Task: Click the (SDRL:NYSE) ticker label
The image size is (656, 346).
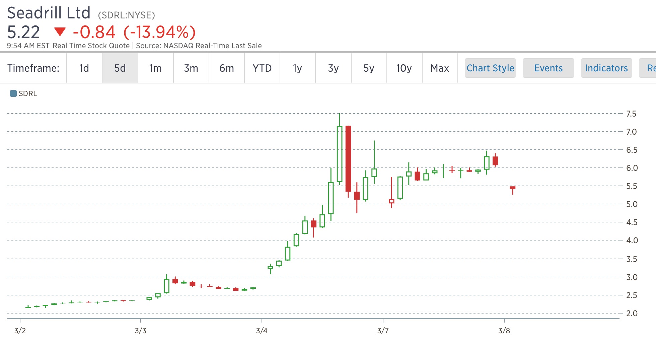Action: (x=126, y=15)
